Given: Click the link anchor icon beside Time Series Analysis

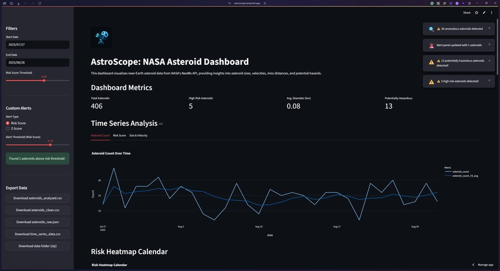Looking at the screenshot, I should click(x=161, y=124).
